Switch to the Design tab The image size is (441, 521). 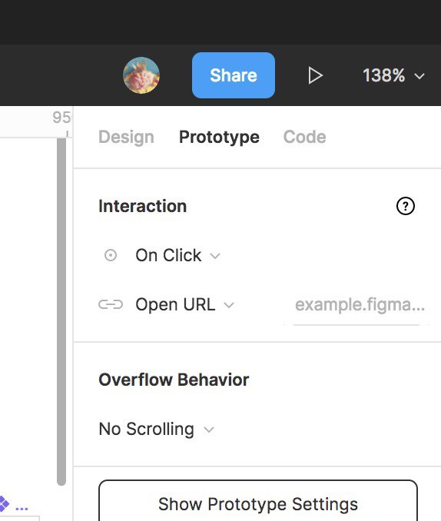coord(126,137)
